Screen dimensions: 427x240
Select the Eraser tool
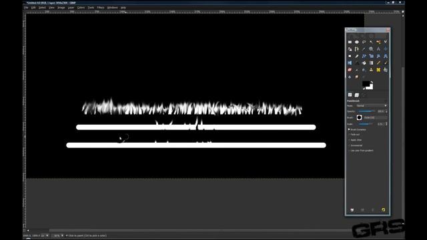coord(350,70)
